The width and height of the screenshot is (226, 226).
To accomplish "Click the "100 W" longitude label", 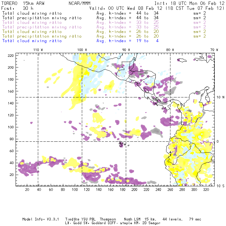I will [82, 50].
